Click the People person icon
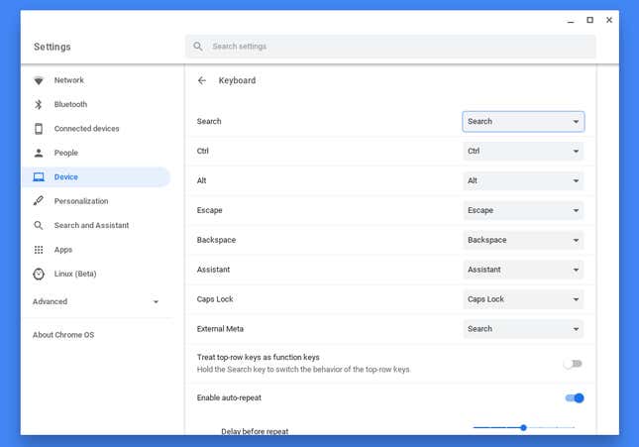The height and width of the screenshot is (447, 639). point(39,153)
